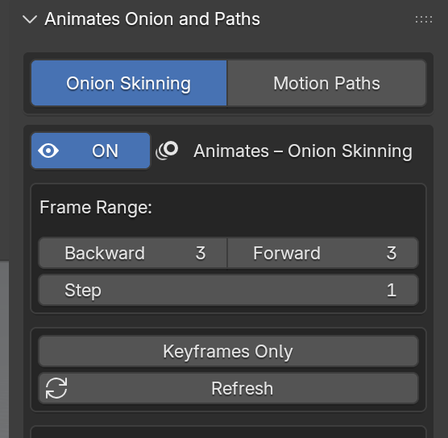Select the Forward frames field

[x=323, y=253]
